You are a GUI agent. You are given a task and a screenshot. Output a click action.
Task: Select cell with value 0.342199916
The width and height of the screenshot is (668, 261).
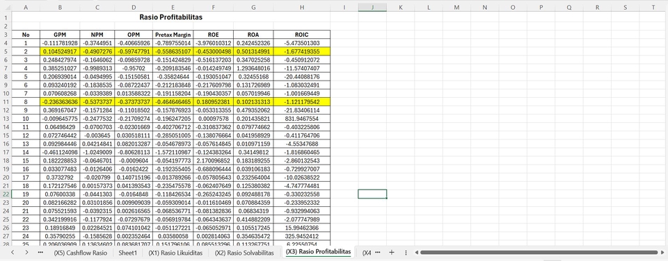pyautogui.click(x=60, y=219)
